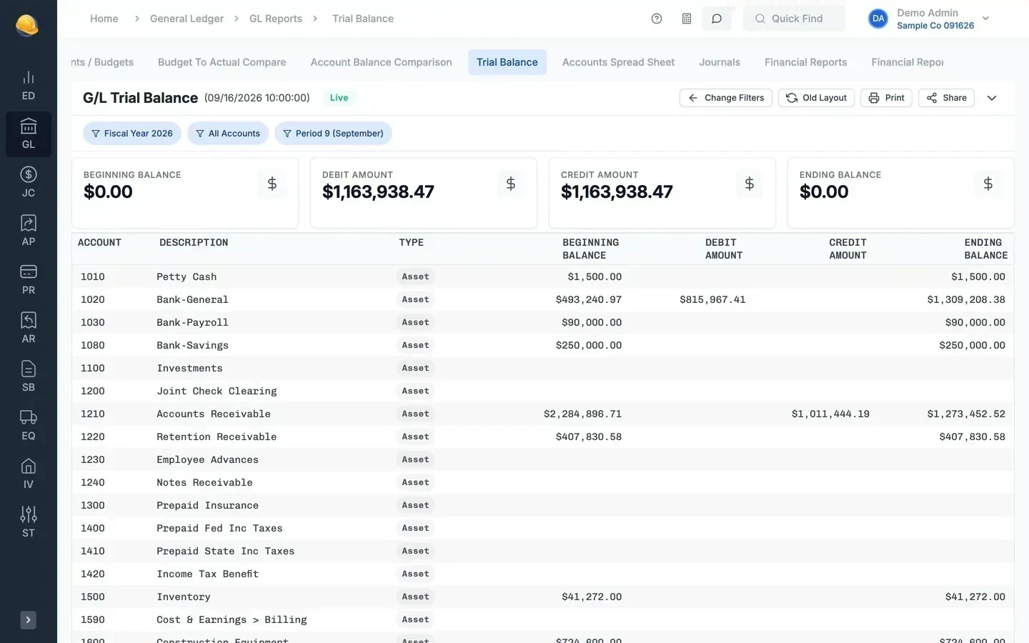
Task: Open the Financial Reports tab
Action: point(805,62)
